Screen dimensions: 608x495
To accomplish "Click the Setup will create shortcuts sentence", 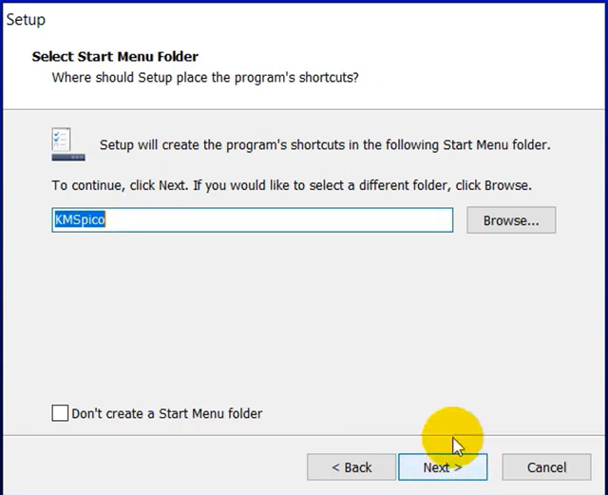I will coord(325,144).
